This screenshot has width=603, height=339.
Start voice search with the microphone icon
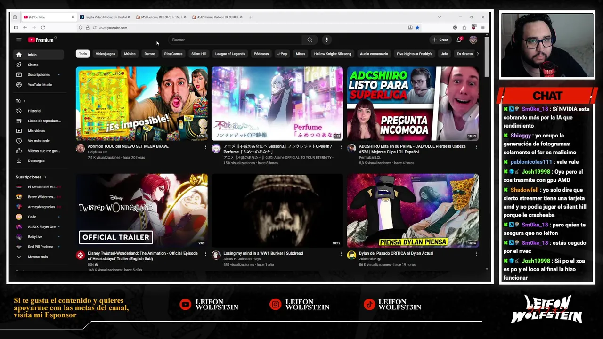click(x=326, y=40)
